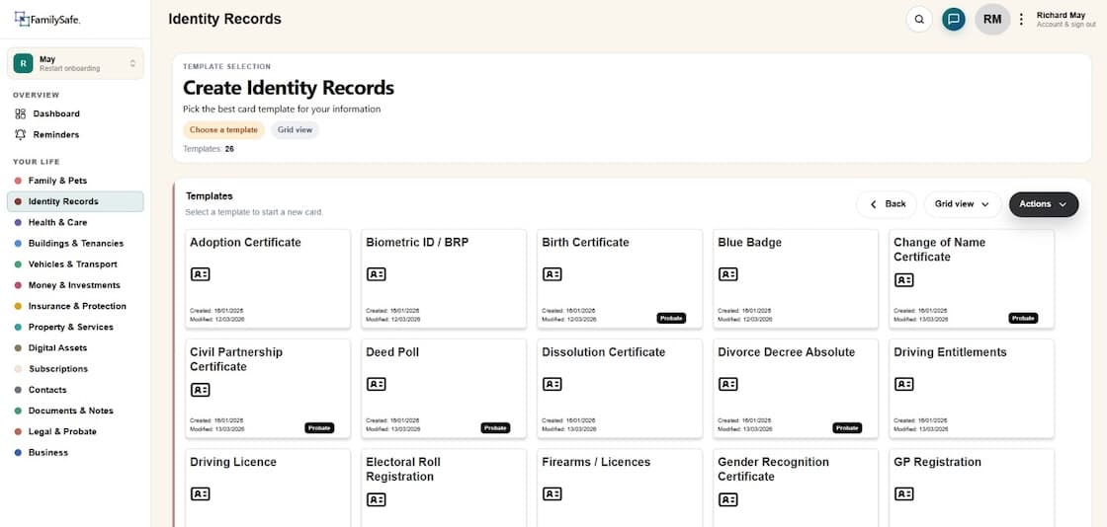Open Vehicles & Transport section

pyautogui.click(x=72, y=264)
